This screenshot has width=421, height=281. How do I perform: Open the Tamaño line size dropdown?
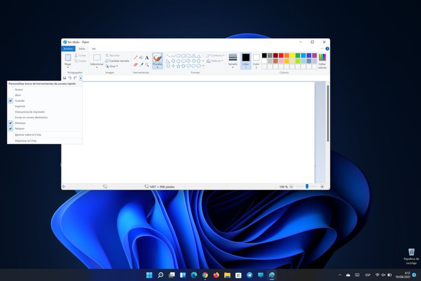[233, 66]
